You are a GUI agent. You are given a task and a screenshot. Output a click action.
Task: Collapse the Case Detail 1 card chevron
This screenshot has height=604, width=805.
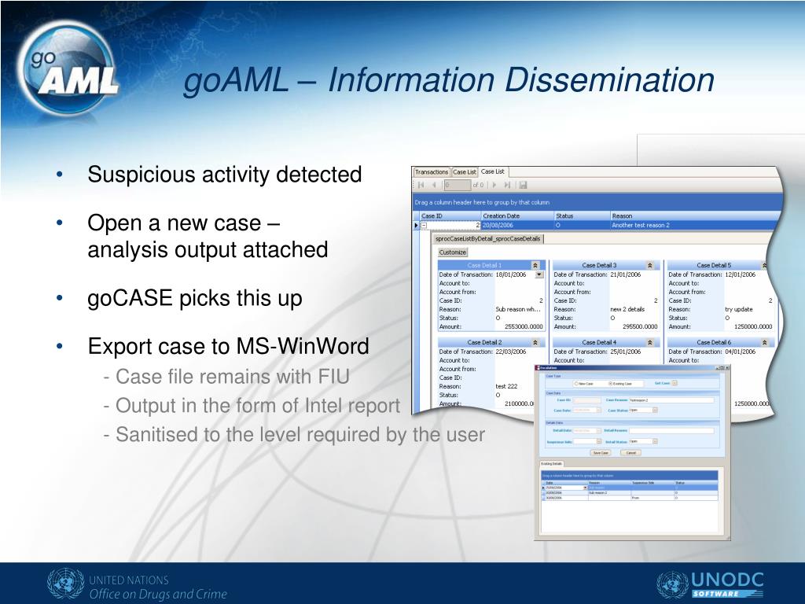click(535, 266)
